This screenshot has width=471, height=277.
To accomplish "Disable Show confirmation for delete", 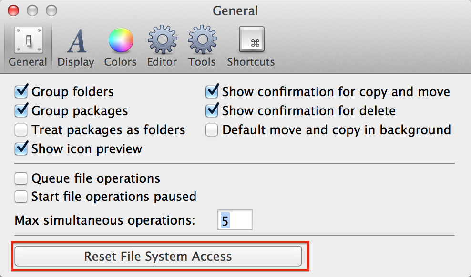I will (212, 111).
